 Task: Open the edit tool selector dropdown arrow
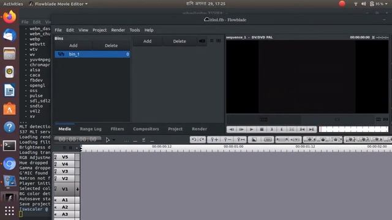[x=114, y=140]
